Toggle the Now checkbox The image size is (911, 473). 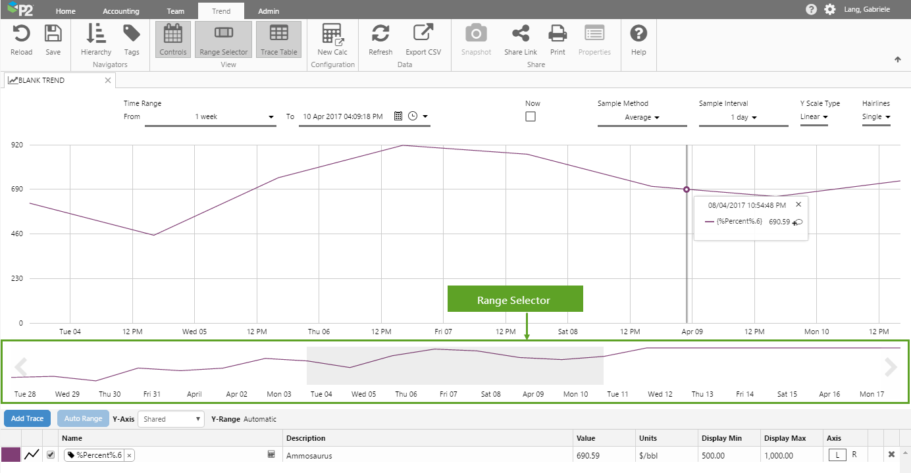[x=531, y=116]
